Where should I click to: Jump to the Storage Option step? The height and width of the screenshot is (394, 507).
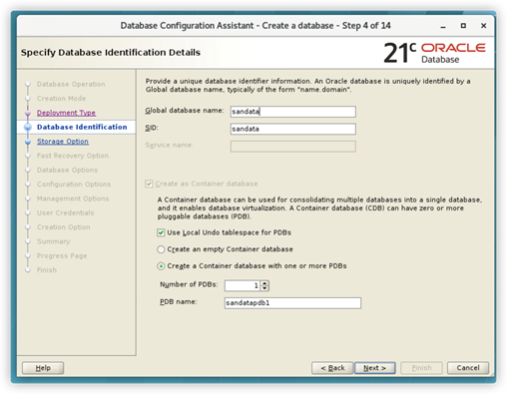(x=63, y=142)
